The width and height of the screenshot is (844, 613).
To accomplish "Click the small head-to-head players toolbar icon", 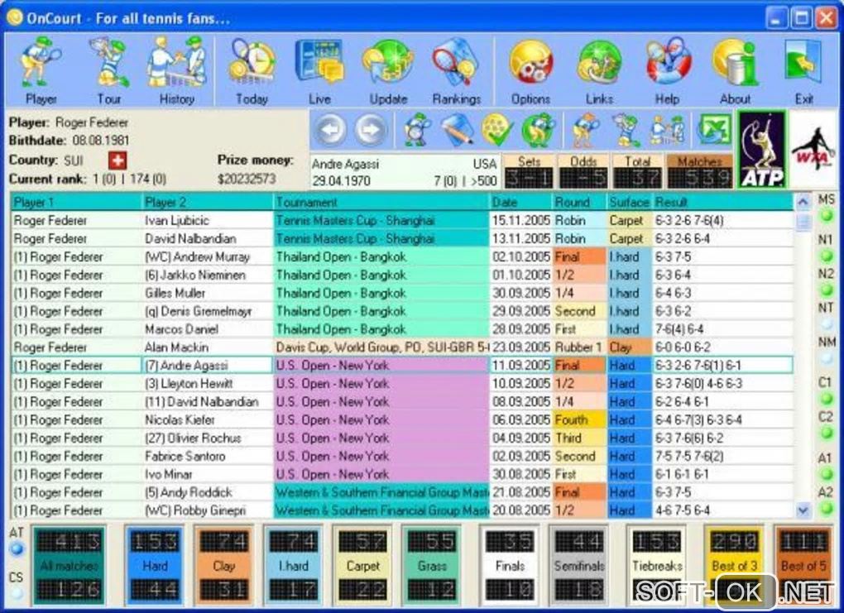I will coord(668,130).
